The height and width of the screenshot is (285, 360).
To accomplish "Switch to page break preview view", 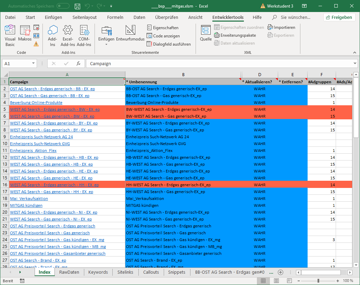I will [x=289, y=281].
